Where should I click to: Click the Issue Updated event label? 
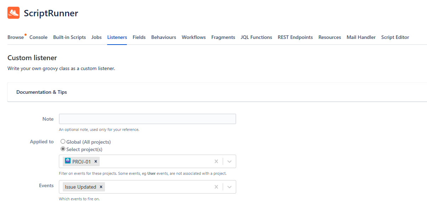coord(81,187)
